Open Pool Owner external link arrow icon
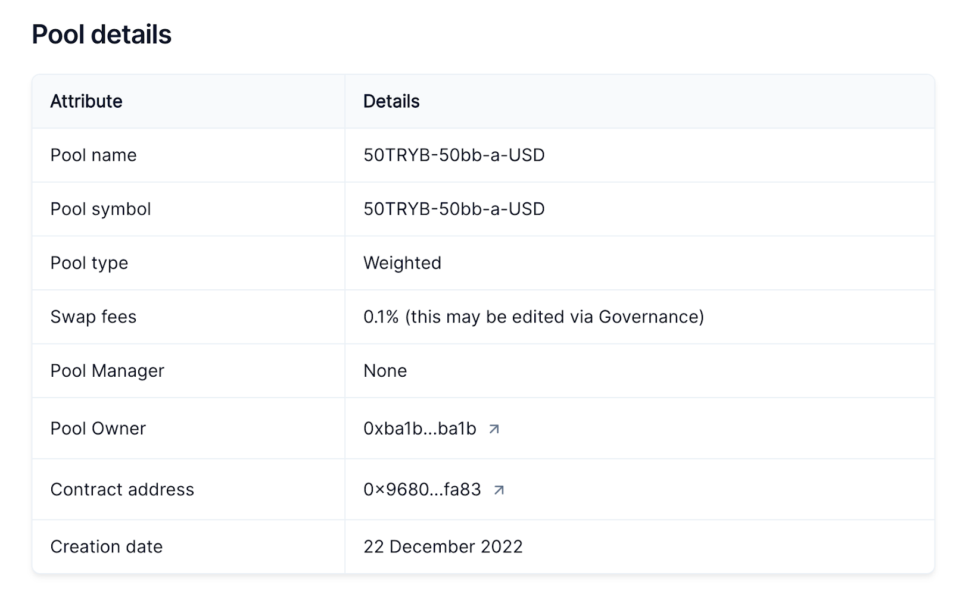This screenshot has width=953, height=594. coord(494,429)
